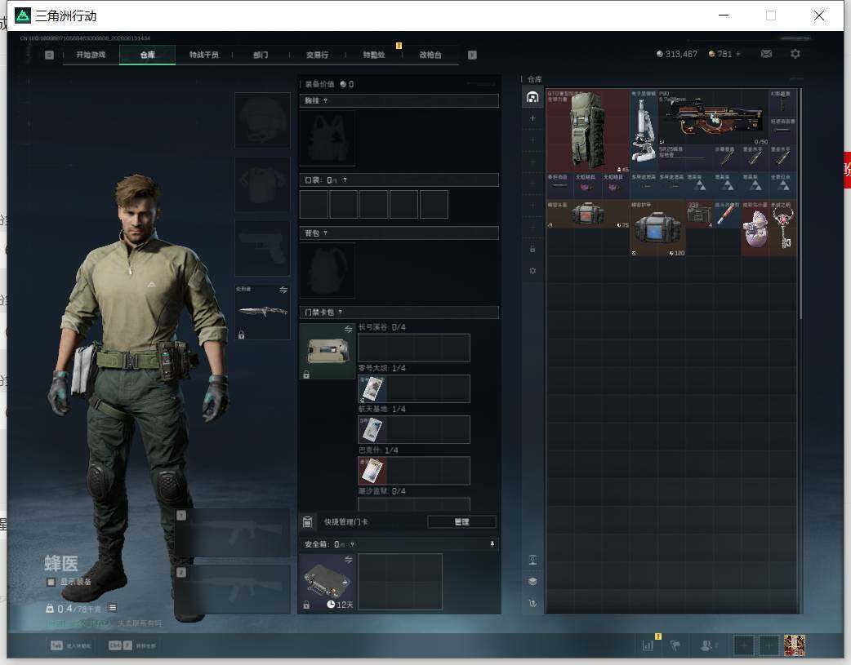Open the 开始游戏 tab
Screen dimensions: 851x665
coord(91,55)
